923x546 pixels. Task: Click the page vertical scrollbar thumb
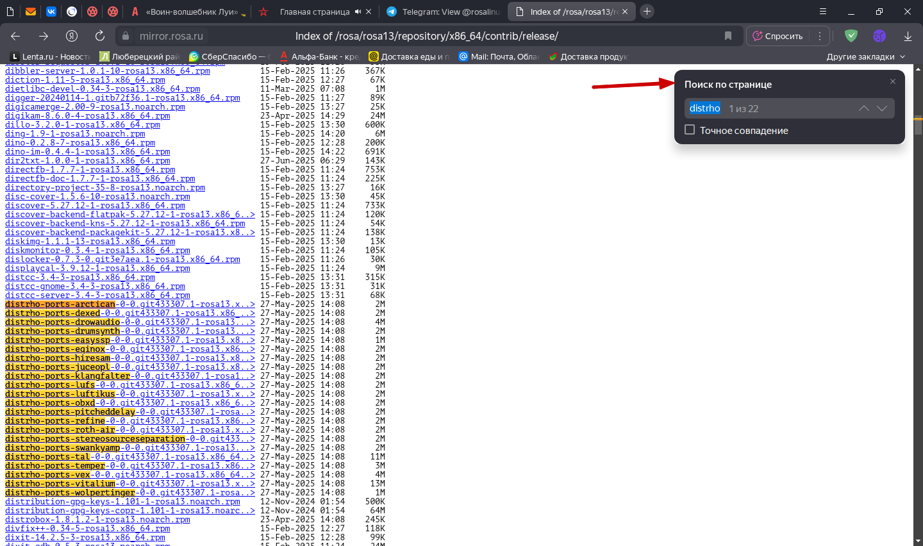coord(918,125)
